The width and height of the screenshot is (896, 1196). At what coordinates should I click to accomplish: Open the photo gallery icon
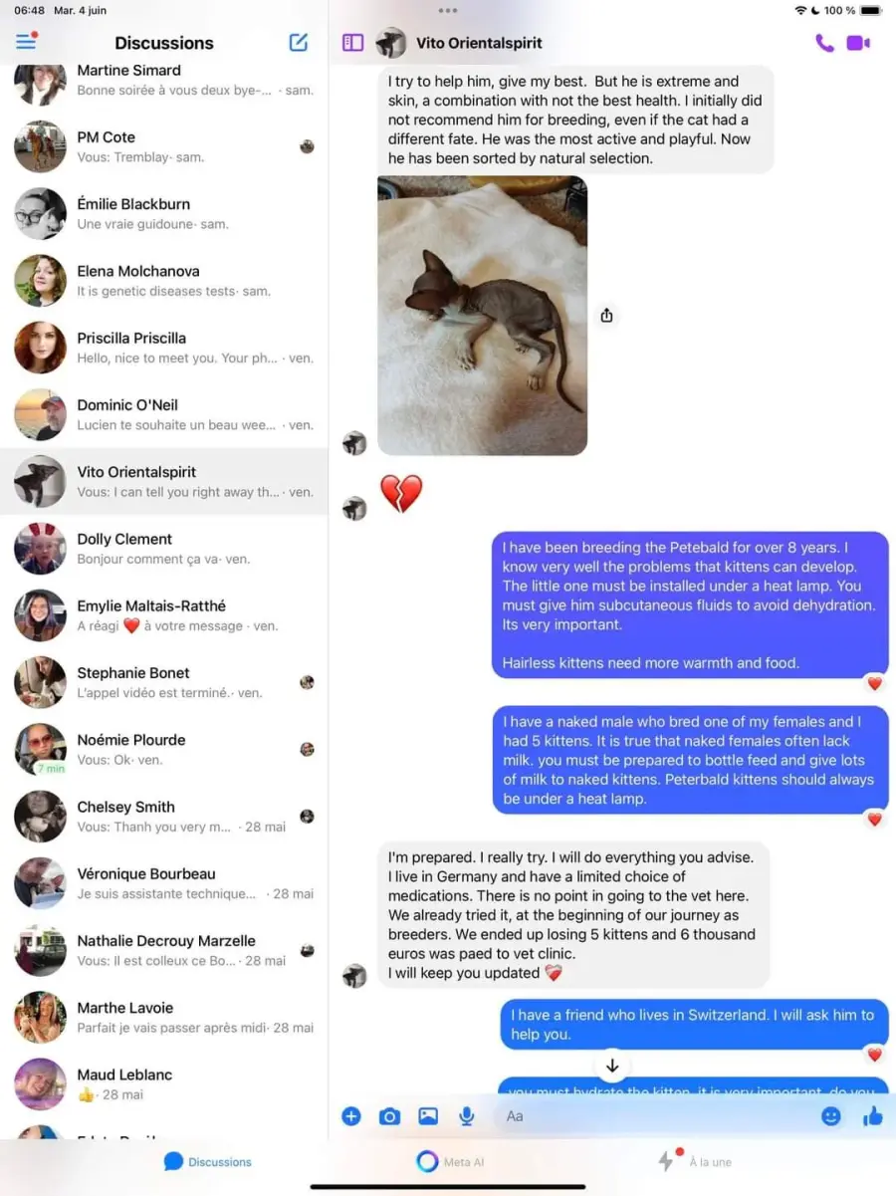[x=428, y=1116]
